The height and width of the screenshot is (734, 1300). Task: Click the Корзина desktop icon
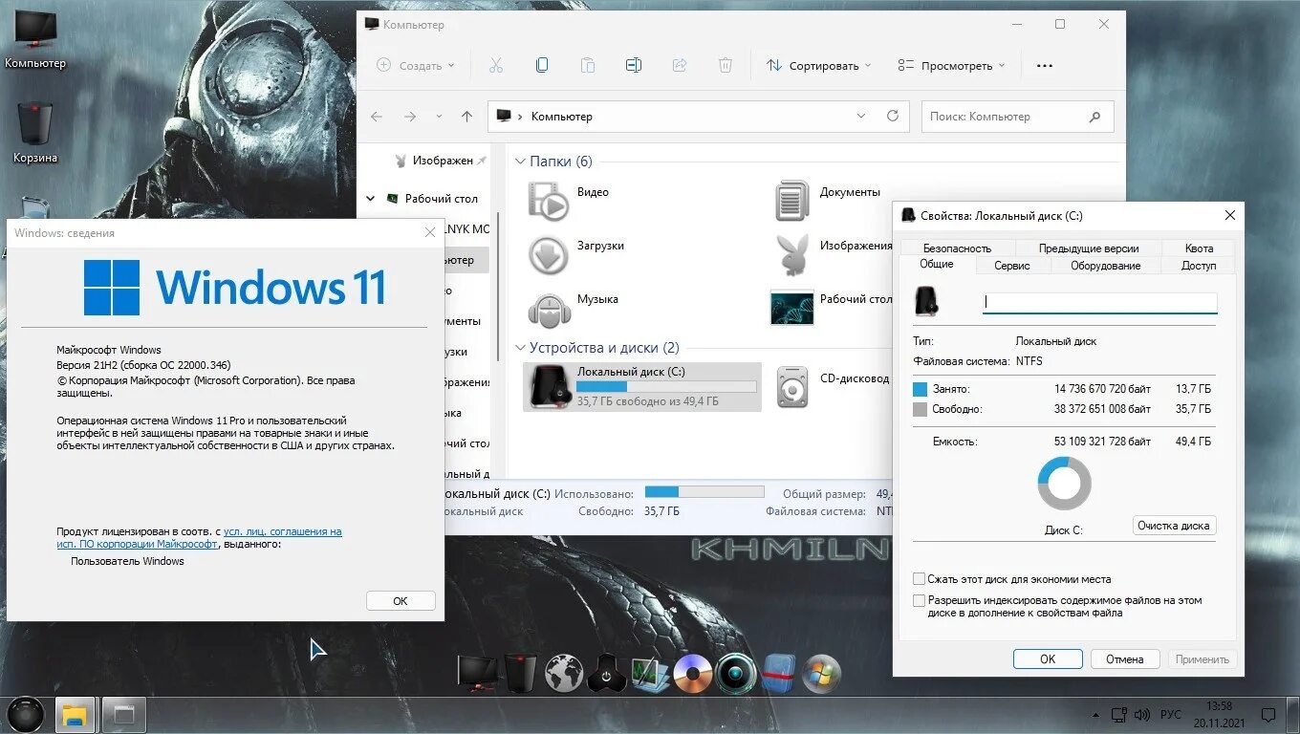pos(35,134)
